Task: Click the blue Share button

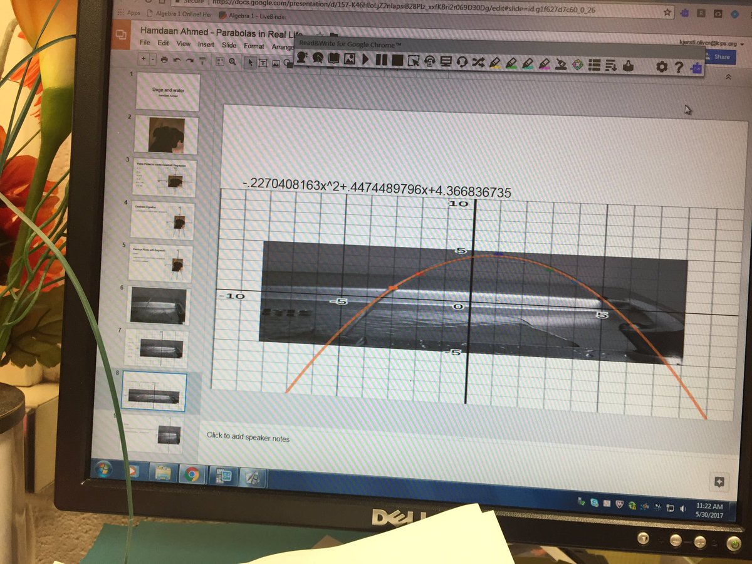Action: [x=721, y=56]
